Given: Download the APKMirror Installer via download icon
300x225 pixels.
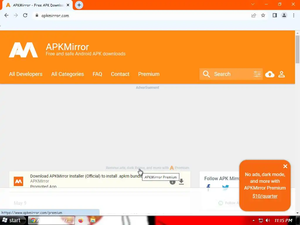Looking at the screenshot, I should (181, 182).
